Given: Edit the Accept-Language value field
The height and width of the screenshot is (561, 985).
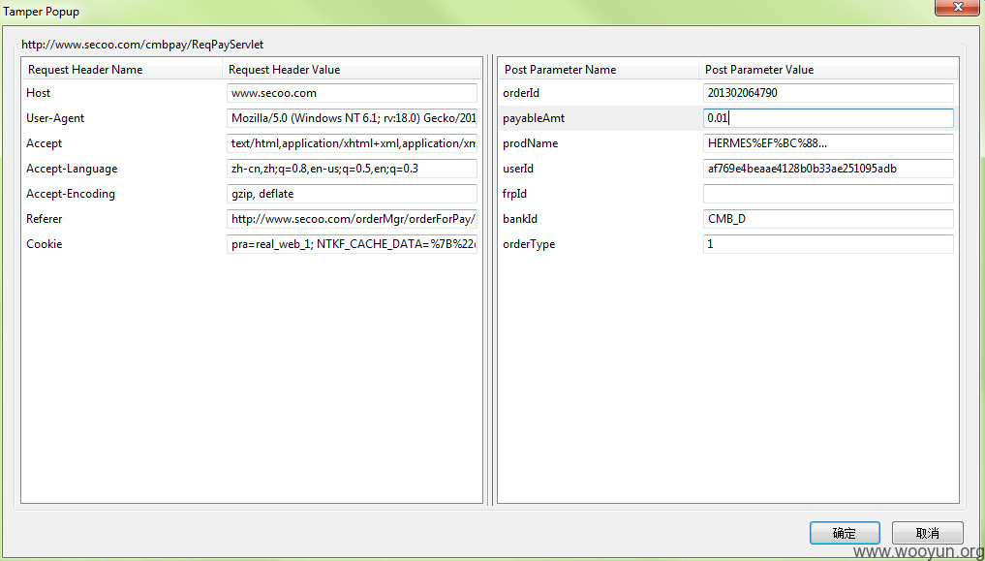Looking at the screenshot, I should (352, 169).
